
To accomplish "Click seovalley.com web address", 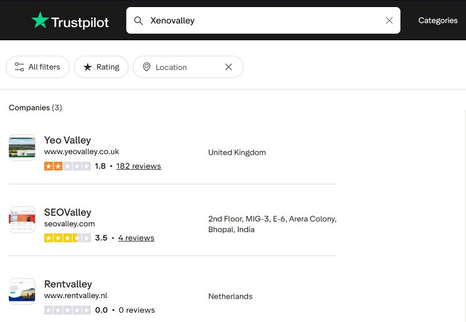I will [69, 224].
